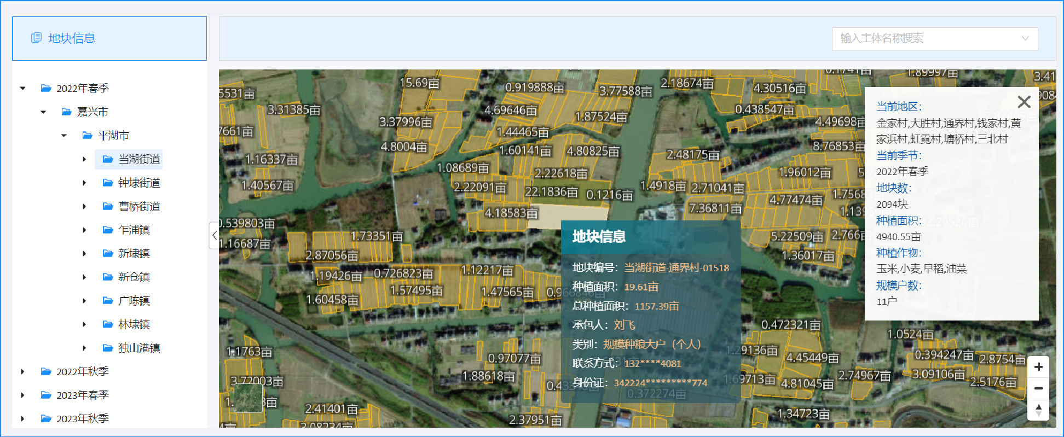Expand the 当湖街道 node arrow
This screenshot has height=437, width=1064.
click(84, 159)
